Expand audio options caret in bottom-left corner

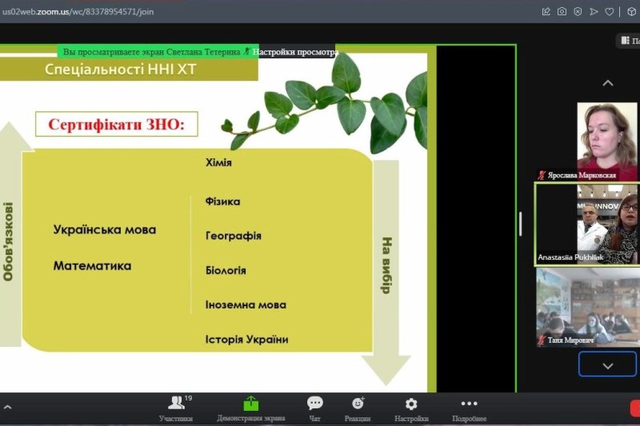(x=7, y=407)
